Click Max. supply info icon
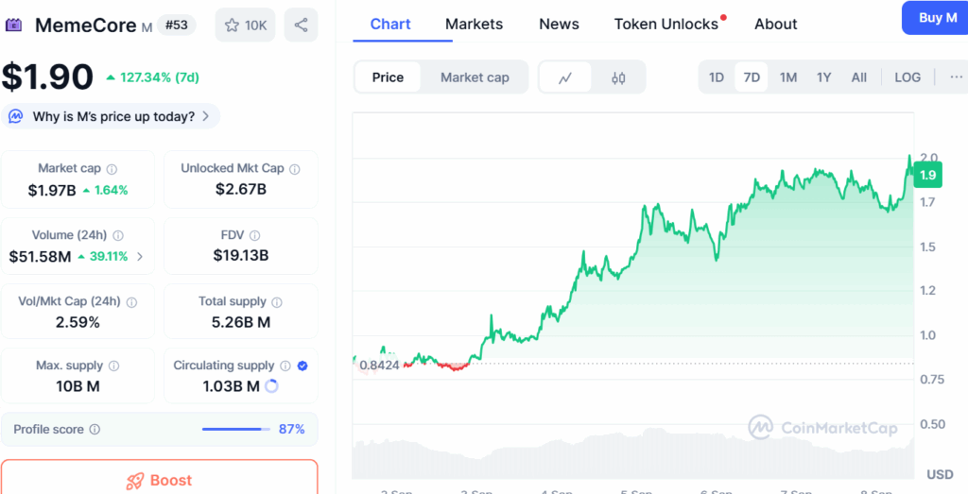This screenshot has height=494, width=968. pos(113,366)
